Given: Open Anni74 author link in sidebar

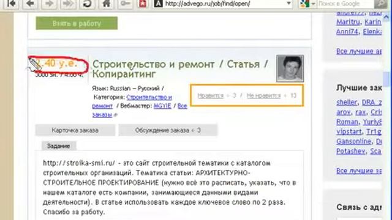Looking at the screenshot, I should (x=347, y=32).
